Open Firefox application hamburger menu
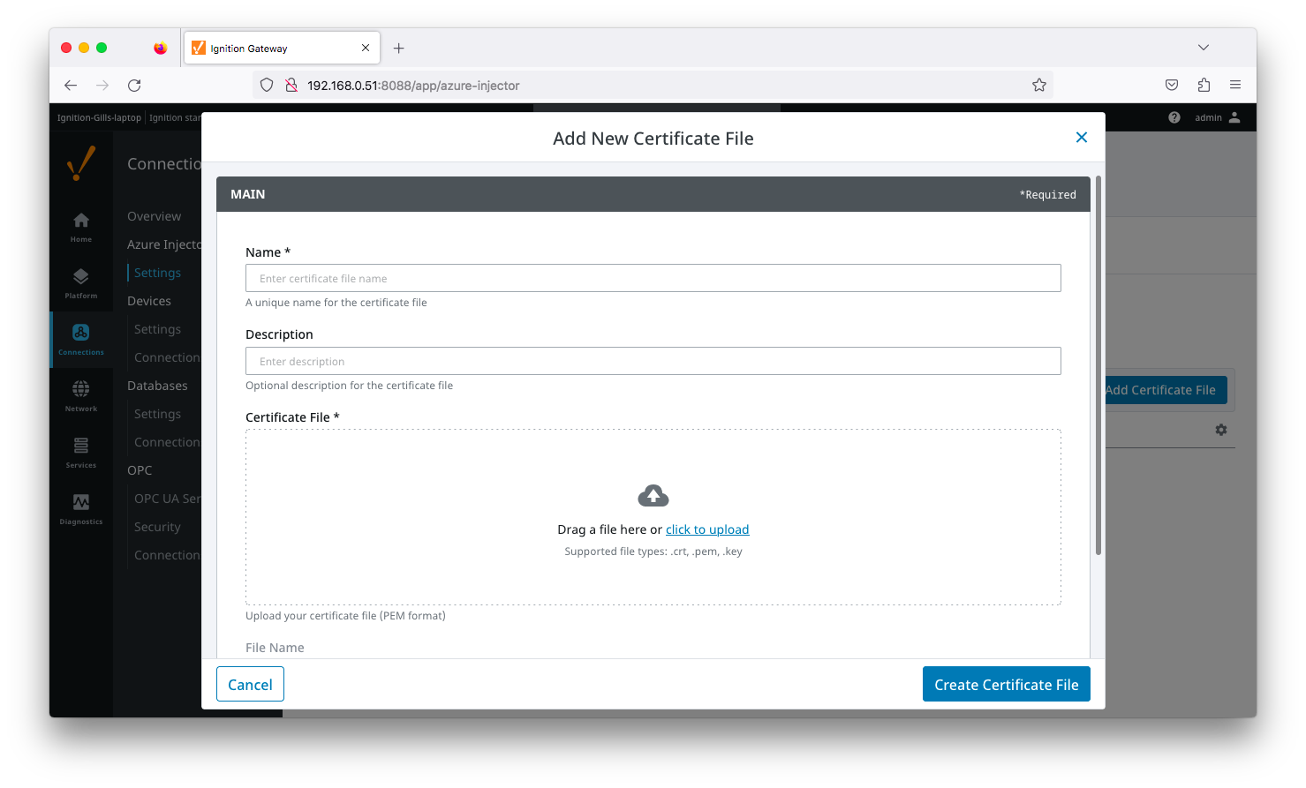Image resolution: width=1306 pixels, height=788 pixels. 1234,86
